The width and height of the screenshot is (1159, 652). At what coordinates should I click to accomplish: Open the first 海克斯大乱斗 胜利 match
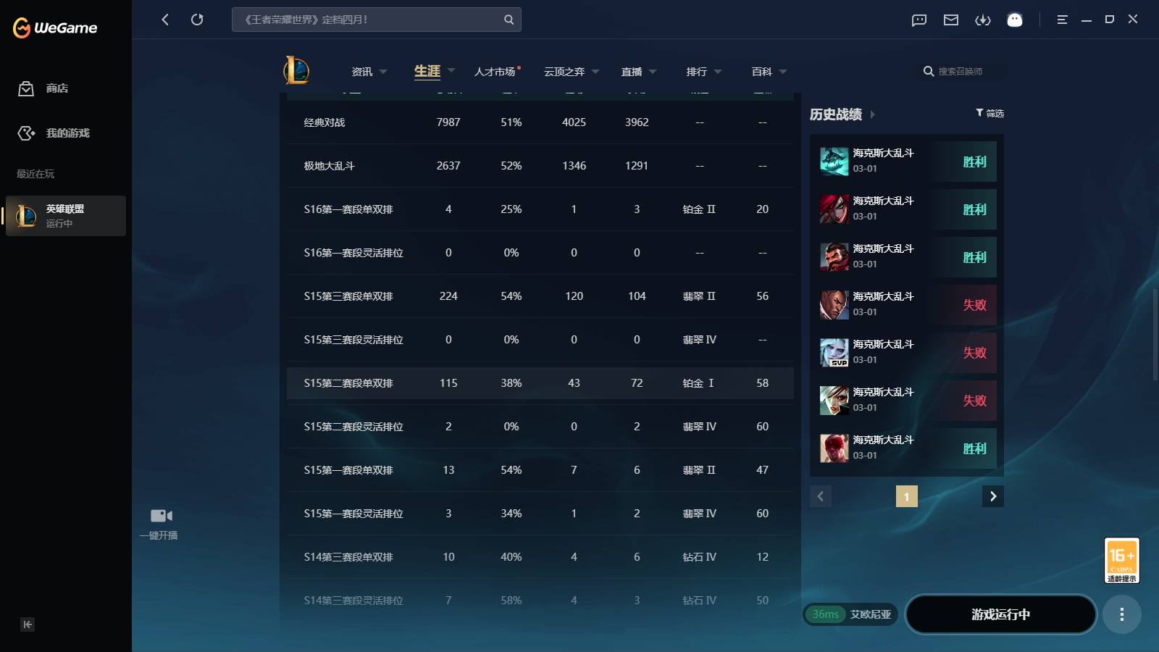(907, 162)
